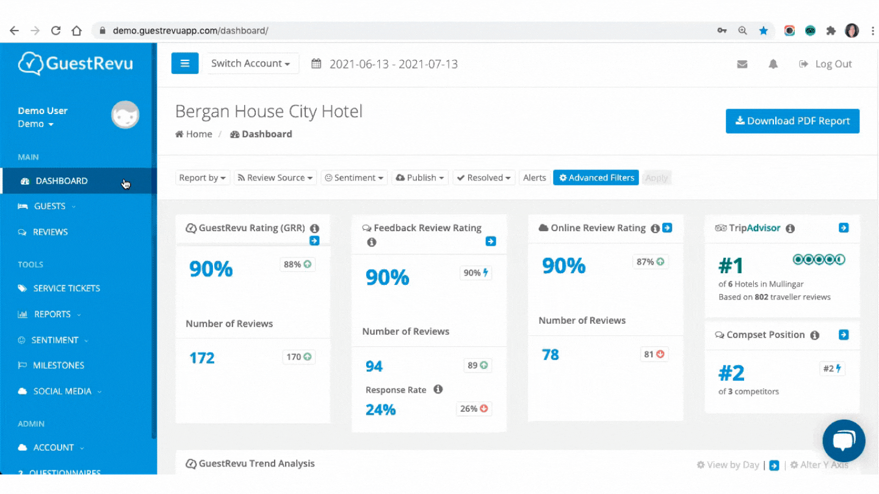Open Compset Position details arrow
The width and height of the screenshot is (879, 494).
(x=844, y=334)
